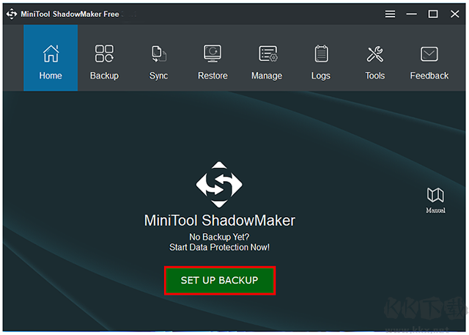This screenshot has width=469, height=335.
Task: Open the Manage tab
Action: [x=267, y=58]
